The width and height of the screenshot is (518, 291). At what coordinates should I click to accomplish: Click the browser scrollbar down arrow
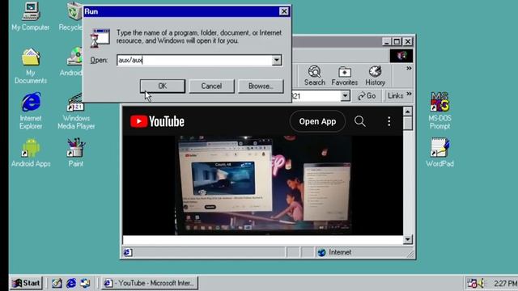click(408, 239)
